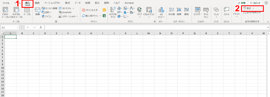Select row 10 header
The height and width of the screenshot is (97, 270).
(2, 68)
